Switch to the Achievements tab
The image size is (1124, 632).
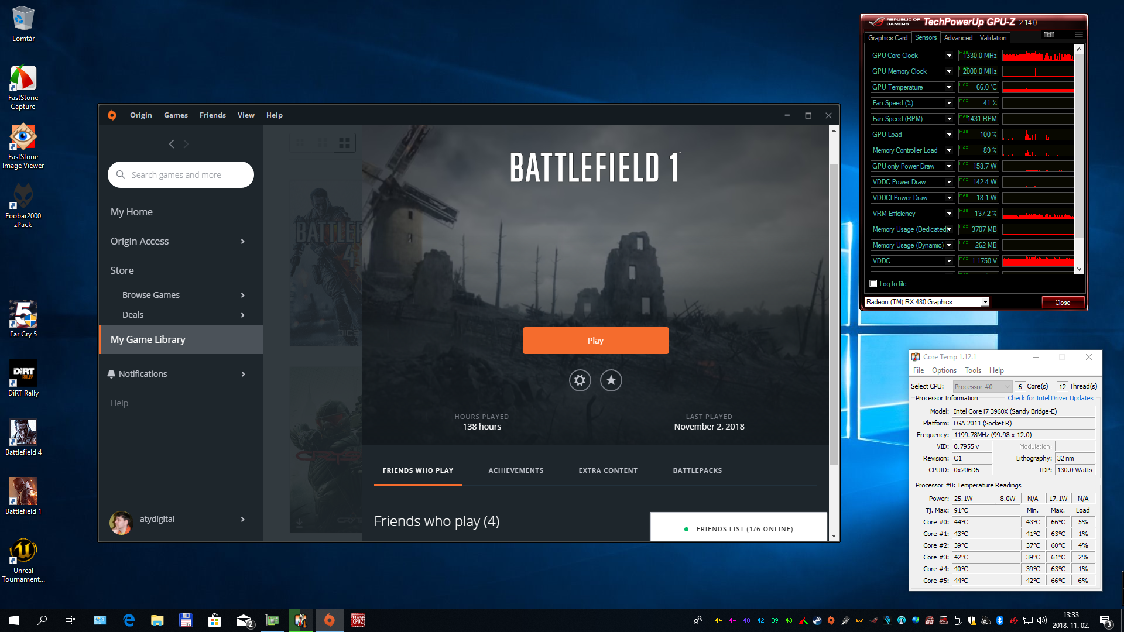tap(516, 470)
